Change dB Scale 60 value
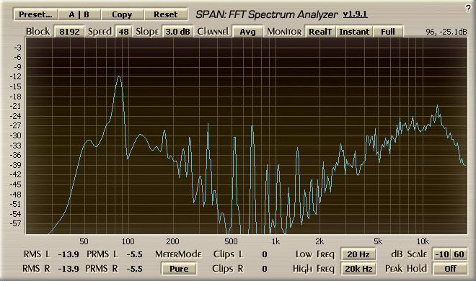 pos(459,254)
